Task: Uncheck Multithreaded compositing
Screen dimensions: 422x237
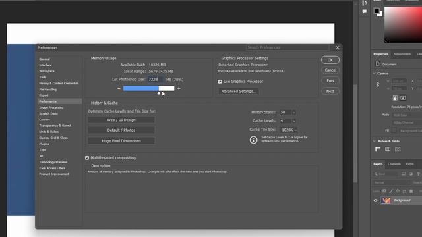Action: pyautogui.click(x=87, y=158)
